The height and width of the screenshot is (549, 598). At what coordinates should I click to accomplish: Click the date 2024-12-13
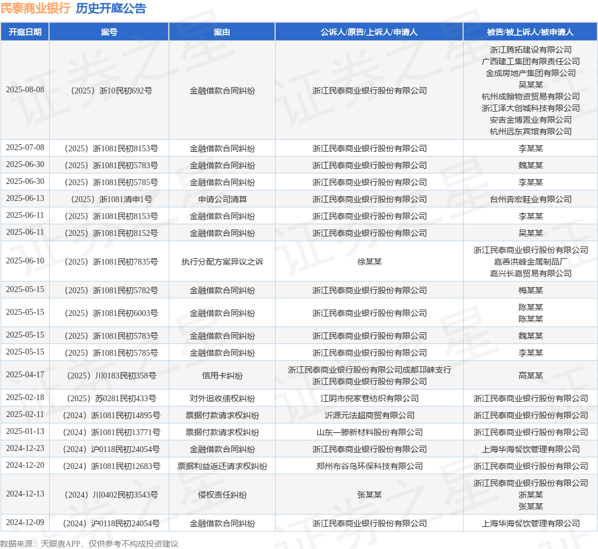pos(25,494)
